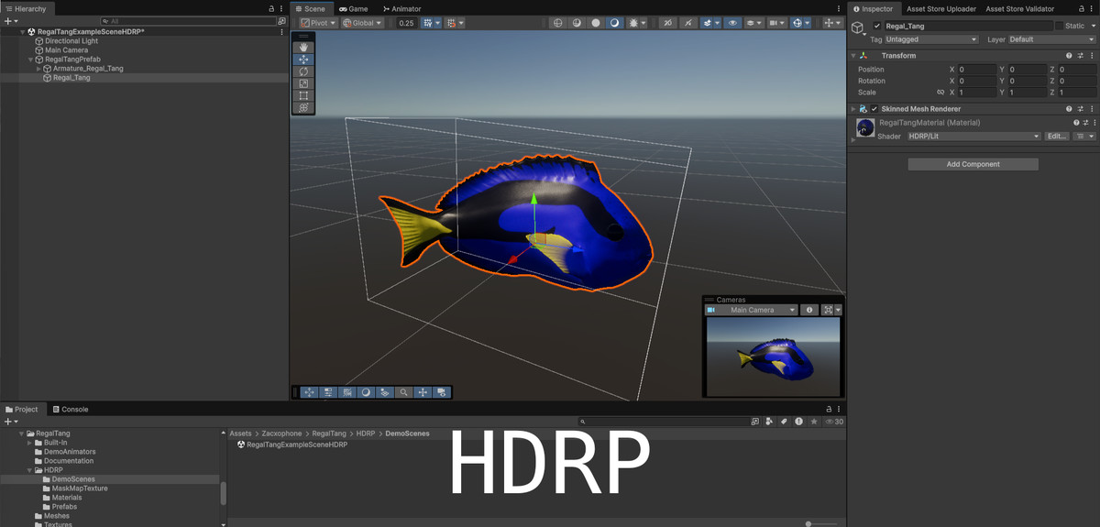Open the HDRP/Lit shader dropdown
The width and height of the screenshot is (1100, 527).
[973, 136]
